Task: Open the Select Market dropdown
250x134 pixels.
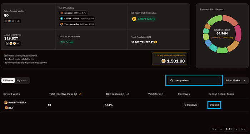Action: [x=236, y=80]
